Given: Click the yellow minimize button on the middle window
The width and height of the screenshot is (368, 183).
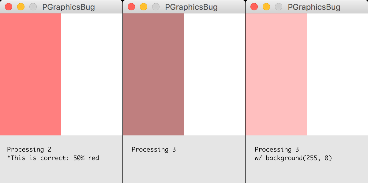Looking at the screenshot, I should (x=143, y=6).
